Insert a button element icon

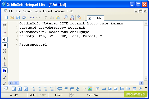104,89
